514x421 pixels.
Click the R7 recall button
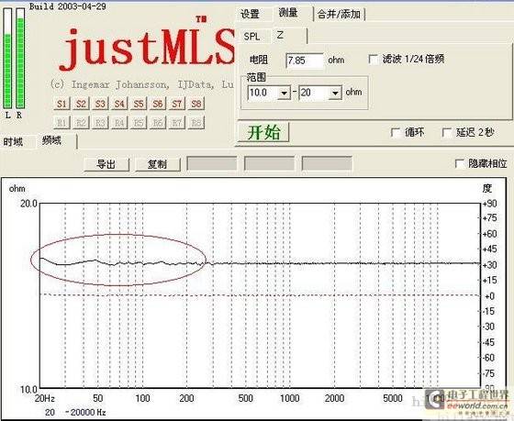tap(177, 123)
